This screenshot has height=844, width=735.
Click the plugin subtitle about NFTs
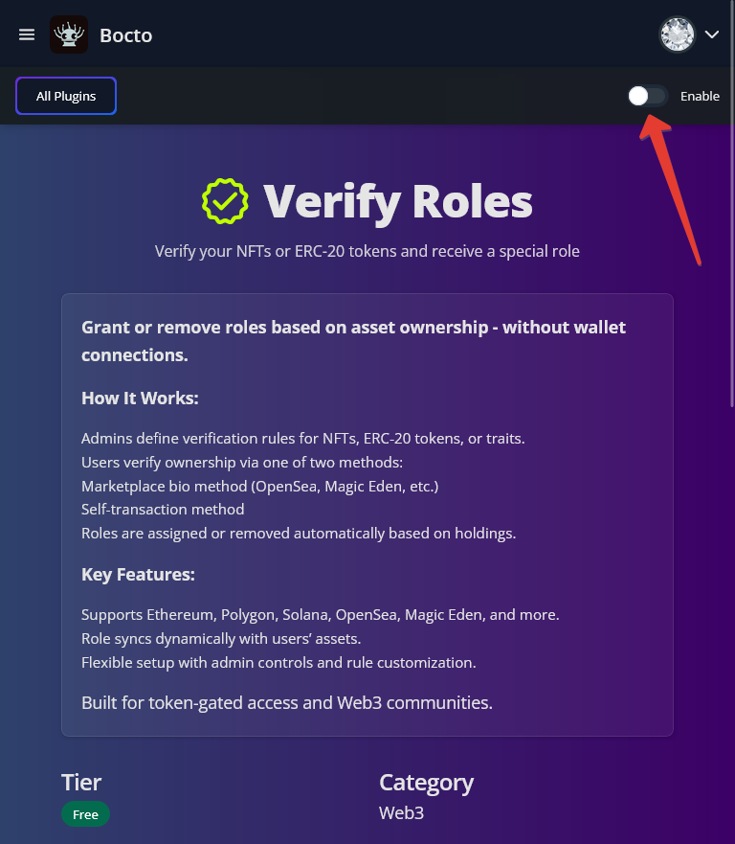pos(367,251)
